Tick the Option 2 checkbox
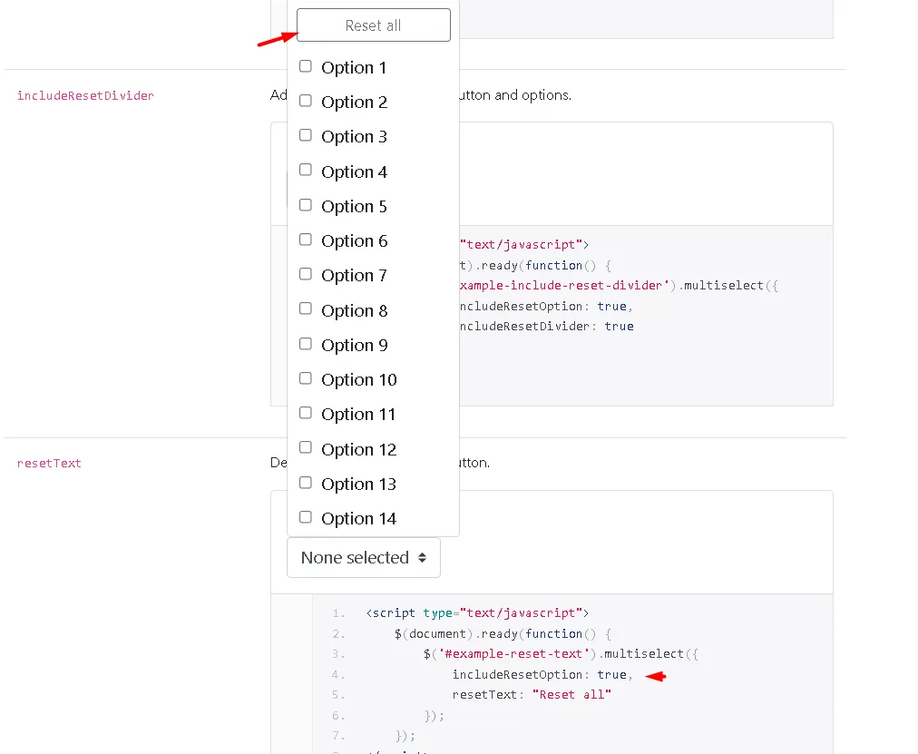Image resolution: width=918 pixels, height=754 pixels. pos(306,101)
